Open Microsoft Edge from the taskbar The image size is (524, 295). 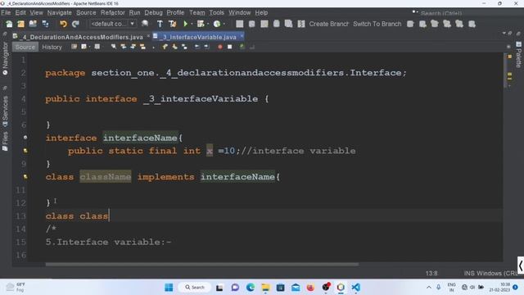[x=251, y=288]
